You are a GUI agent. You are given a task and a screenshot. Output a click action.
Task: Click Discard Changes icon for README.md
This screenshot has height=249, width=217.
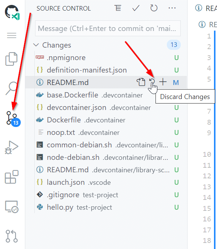click(x=152, y=82)
